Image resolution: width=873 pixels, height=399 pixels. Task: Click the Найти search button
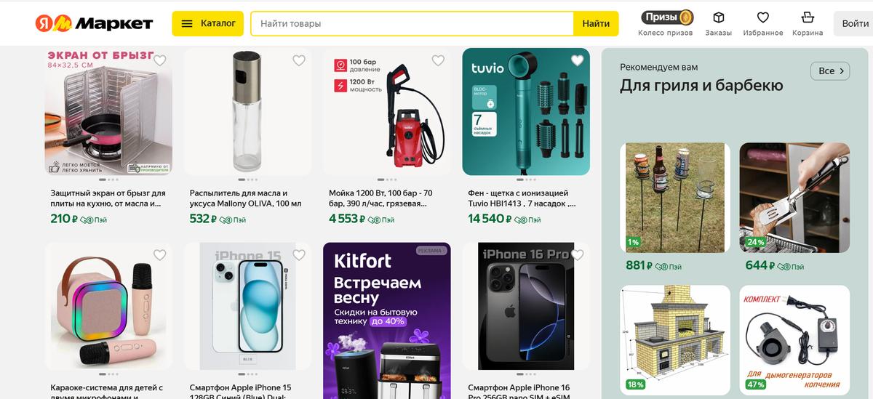click(x=596, y=23)
